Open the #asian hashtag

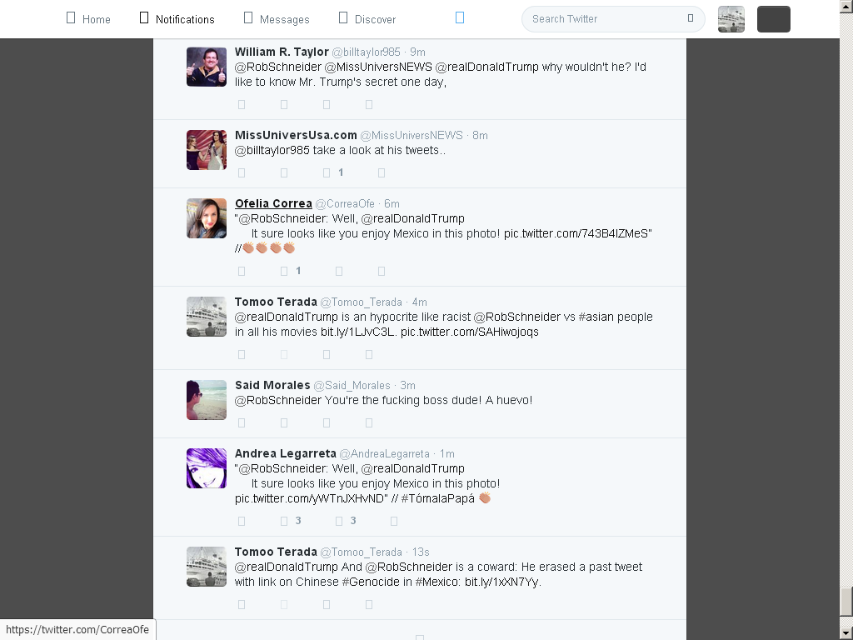[596, 317]
